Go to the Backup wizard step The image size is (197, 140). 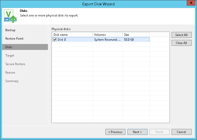pyautogui.click(x=10, y=30)
